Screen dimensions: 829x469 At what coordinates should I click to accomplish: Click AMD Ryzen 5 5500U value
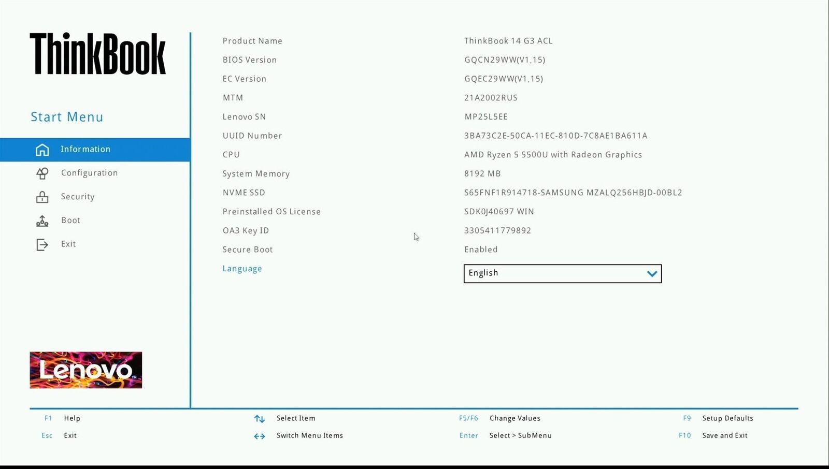click(553, 155)
